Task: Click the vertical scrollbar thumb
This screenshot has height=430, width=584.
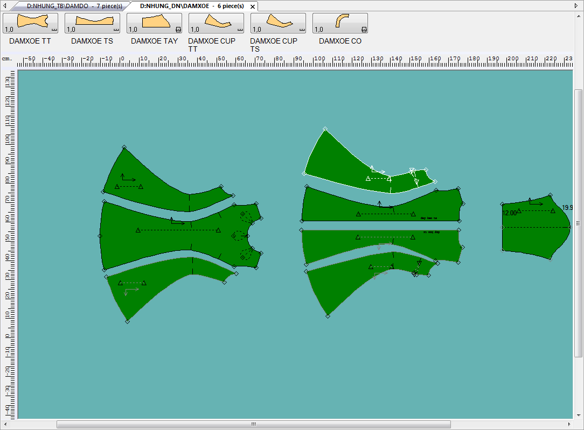Action: point(579,223)
